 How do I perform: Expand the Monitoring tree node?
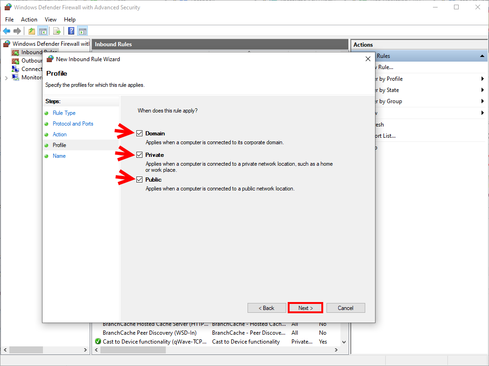coord(6,77)
